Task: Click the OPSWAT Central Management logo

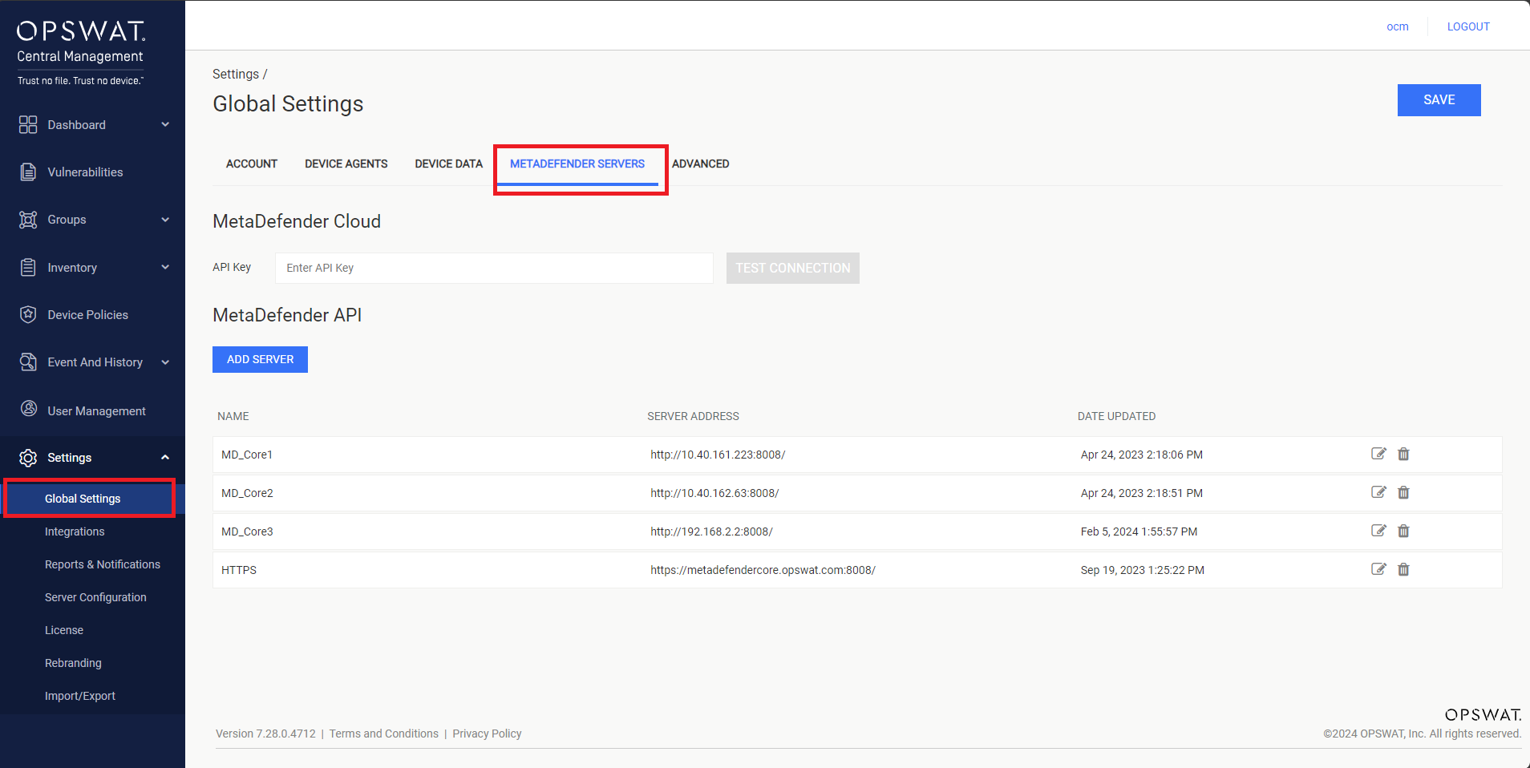Action: pyautogui.click(x=81, y=53)
